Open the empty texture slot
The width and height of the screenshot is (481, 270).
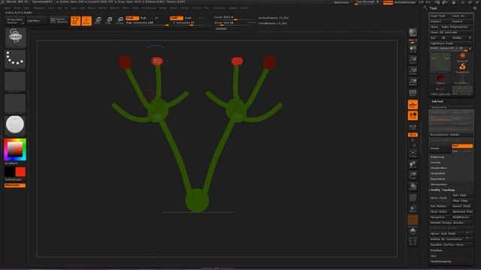[15, 103]
